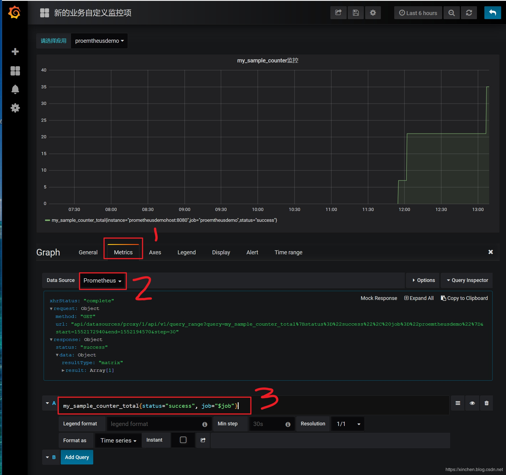Click the Grafana logo icon
The width and height of the screenshot is (506, 475).
coord(14,13)
